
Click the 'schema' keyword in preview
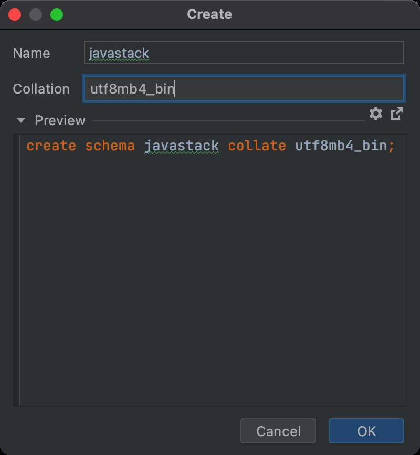tap(110, 146)
